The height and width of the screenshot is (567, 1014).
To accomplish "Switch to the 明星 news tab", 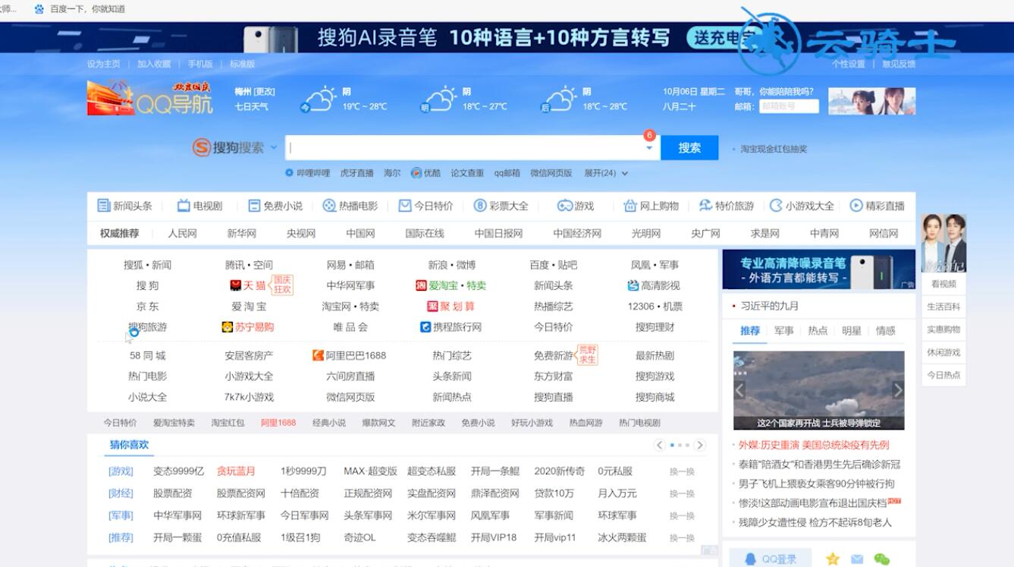I will [x=852, y=331].
